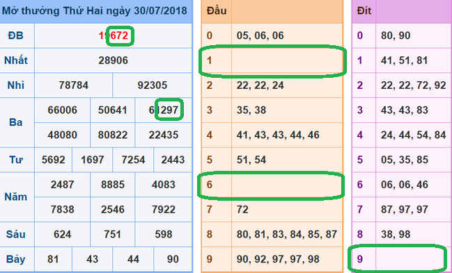Click the 'Đầu' column header
Viewport: 452px width, 273px height.
217,11
